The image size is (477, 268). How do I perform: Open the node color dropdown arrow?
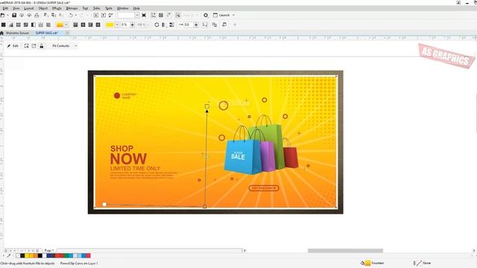pos(117,25)
